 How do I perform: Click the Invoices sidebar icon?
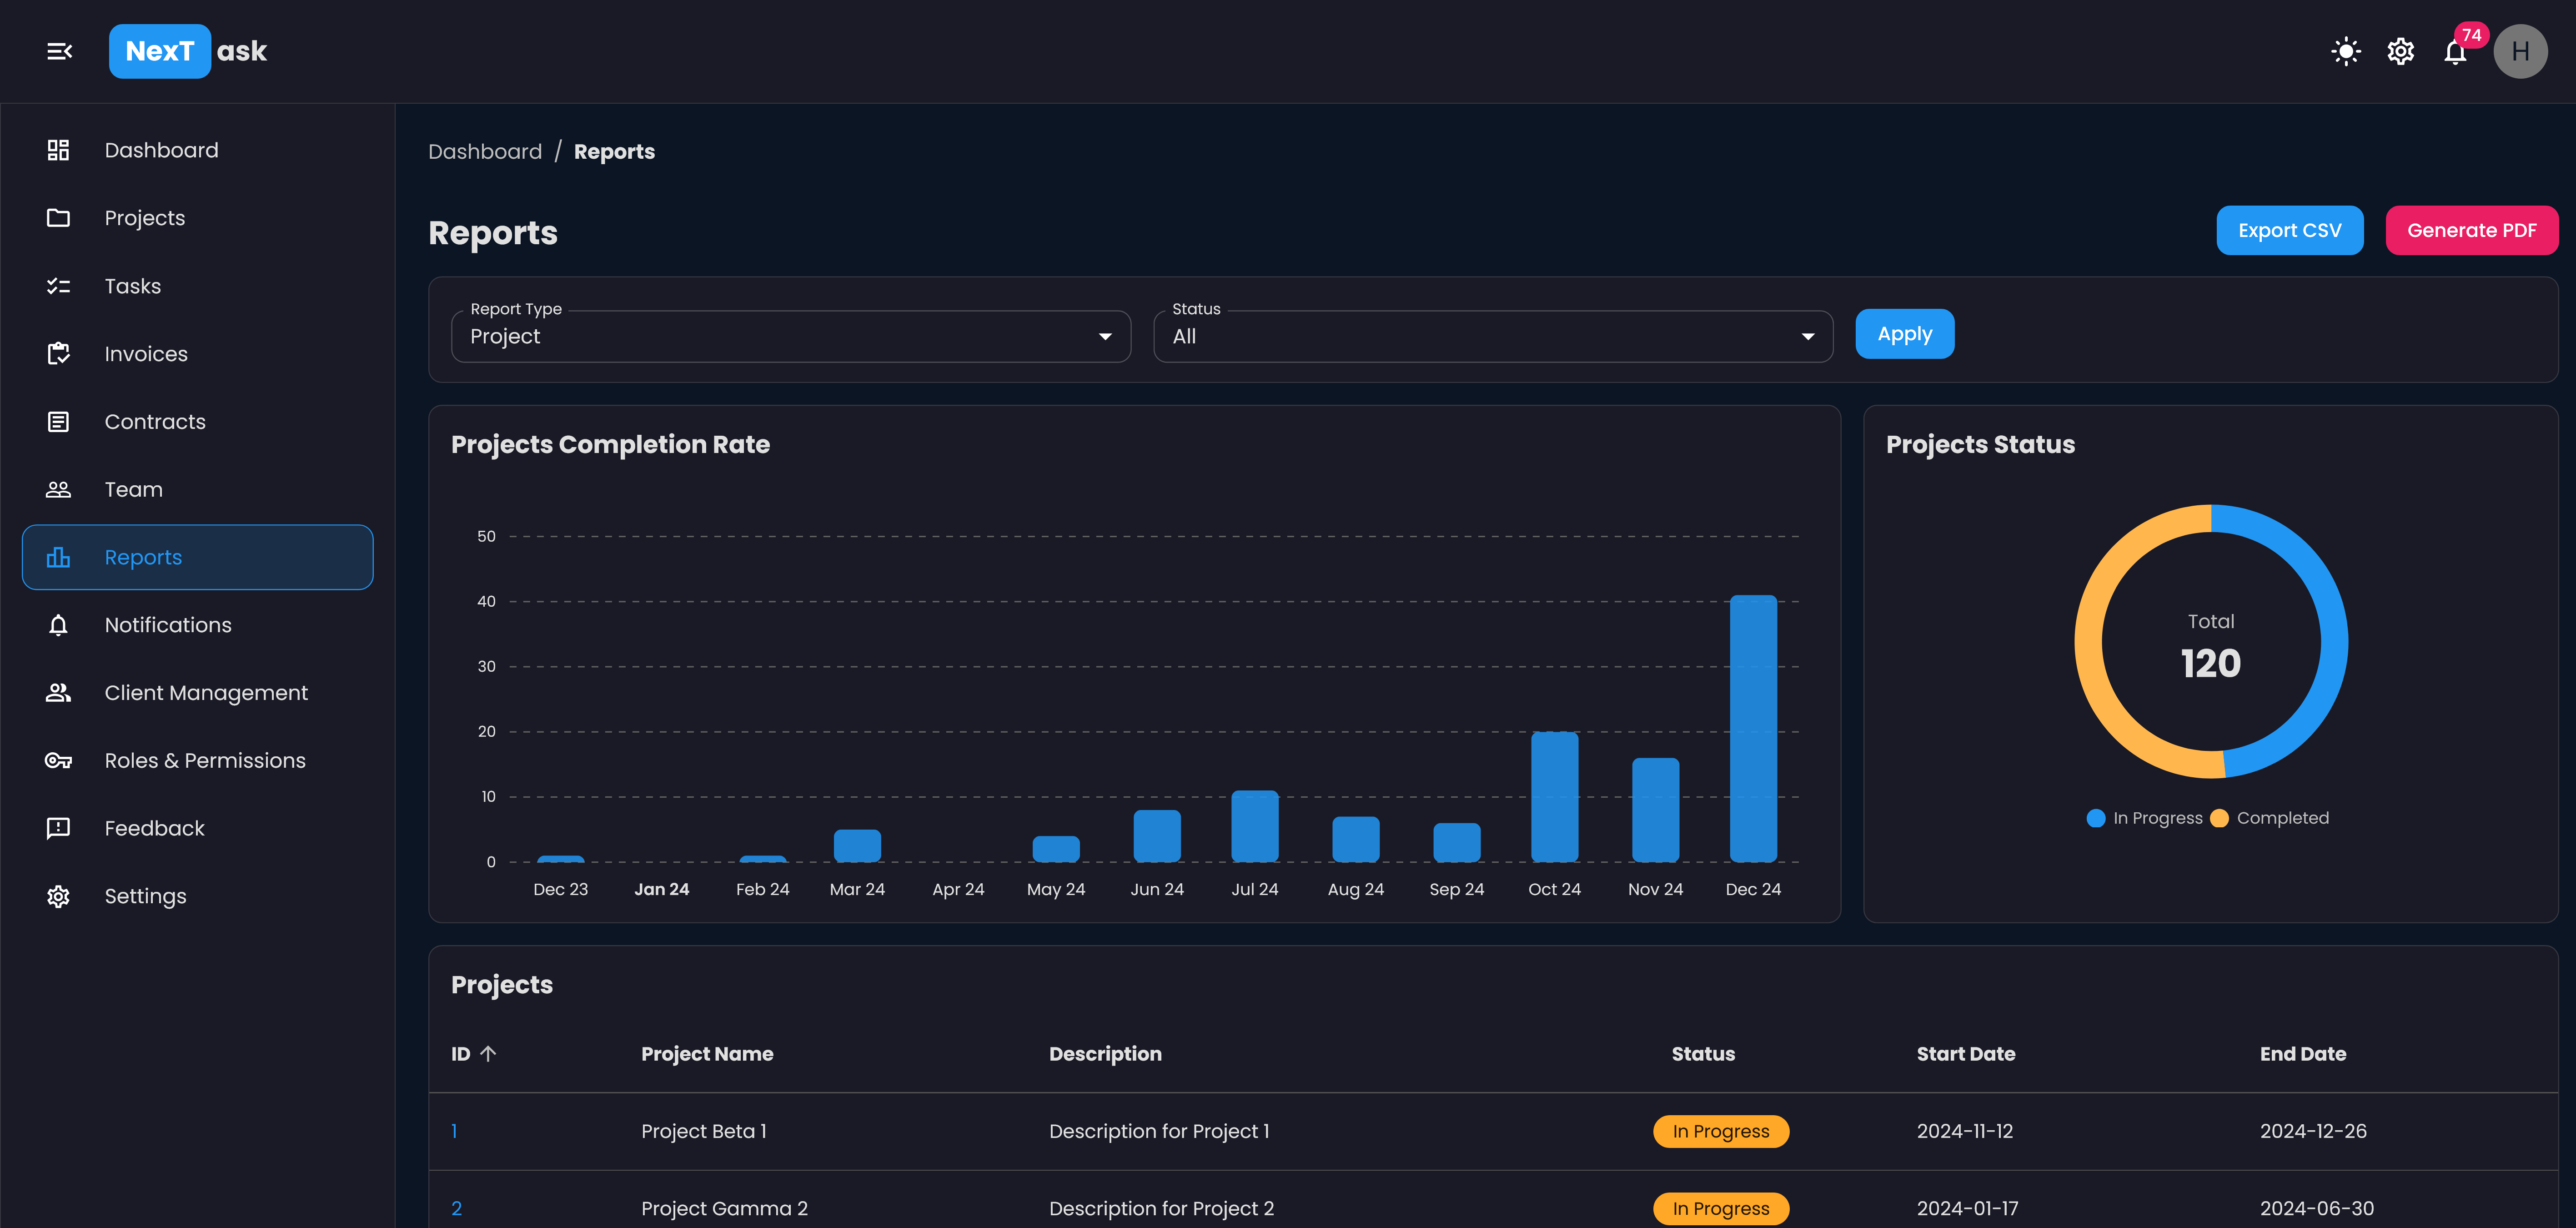[58, 354]
